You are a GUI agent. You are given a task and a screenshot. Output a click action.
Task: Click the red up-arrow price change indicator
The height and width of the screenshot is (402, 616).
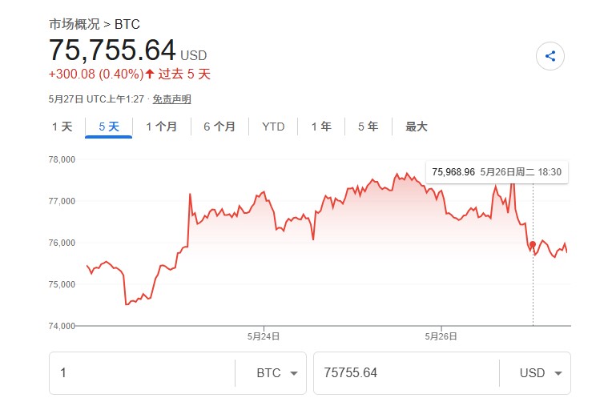(149, 74)
